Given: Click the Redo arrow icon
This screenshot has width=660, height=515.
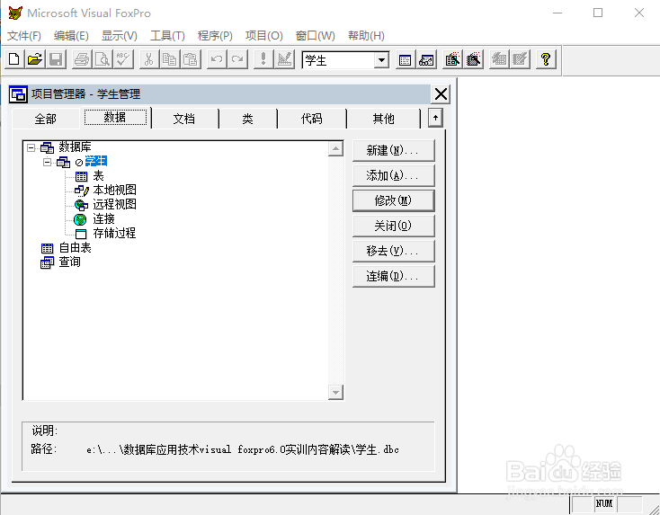Looking at the screenshot, I should coord(237,59).
